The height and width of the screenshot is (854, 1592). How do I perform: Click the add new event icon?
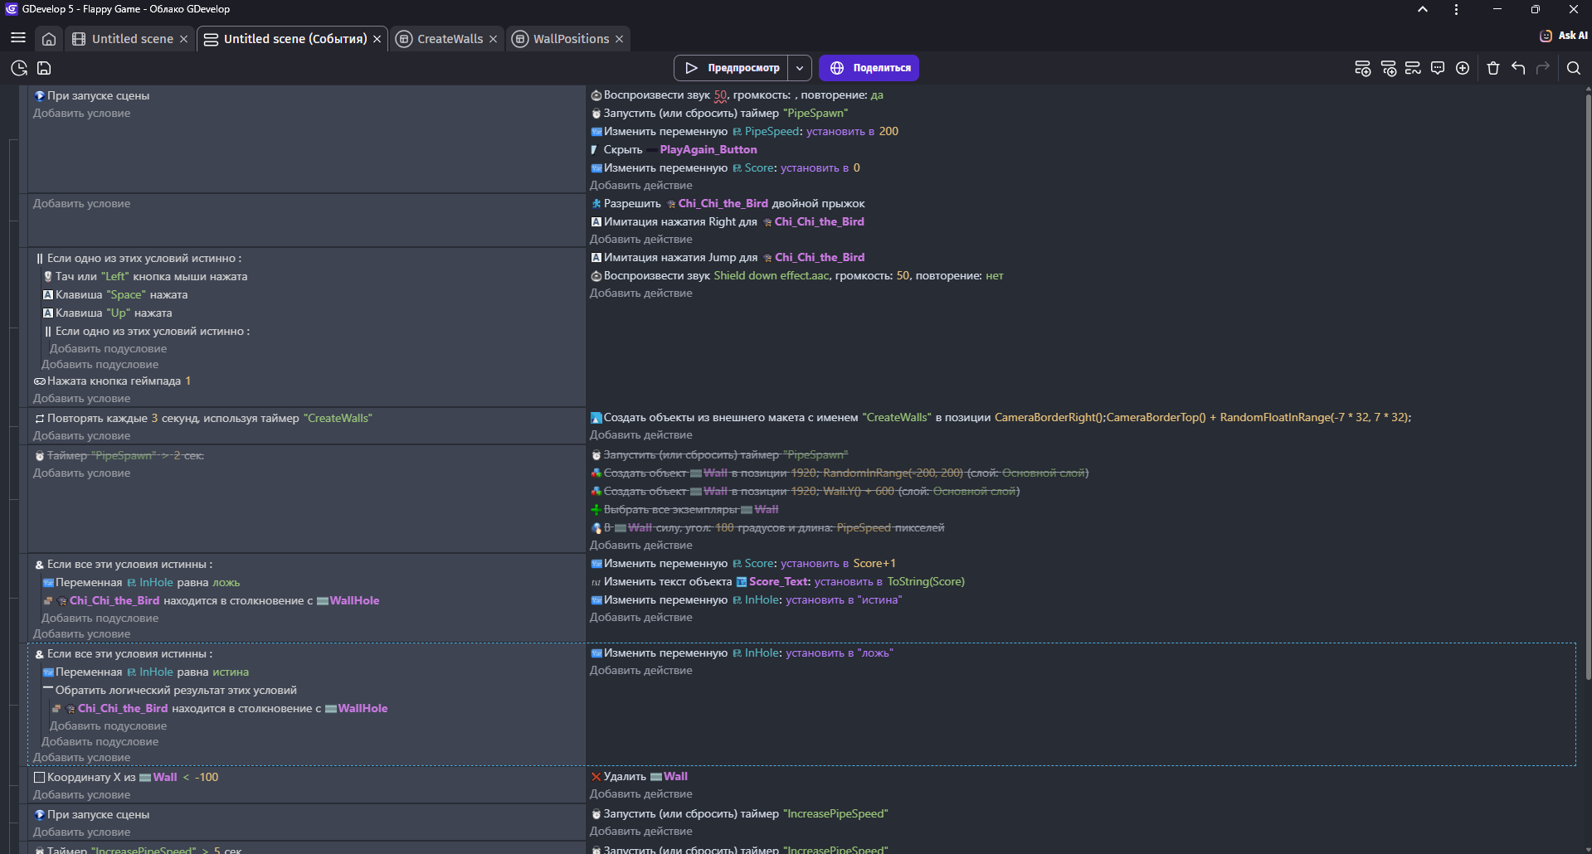[x=1362, y=68]
